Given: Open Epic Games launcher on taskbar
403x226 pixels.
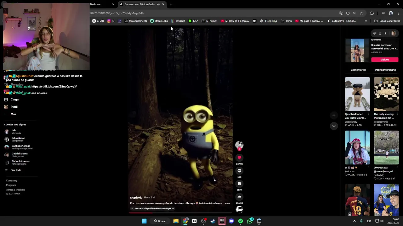Looking at the screenshot, I should tap(222, 221).
